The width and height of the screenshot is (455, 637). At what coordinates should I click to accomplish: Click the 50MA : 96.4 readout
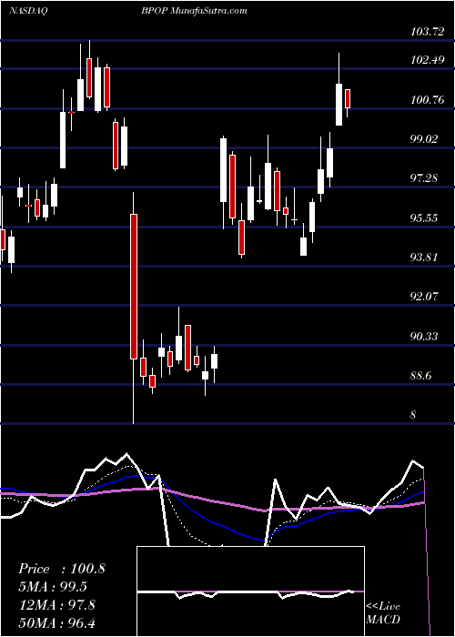point(56,622)
